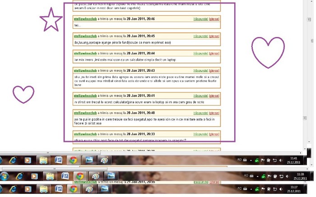316x197 pixels.
Task: Delete the 20:41 message using șterge
Action: [x=214, y=96]
